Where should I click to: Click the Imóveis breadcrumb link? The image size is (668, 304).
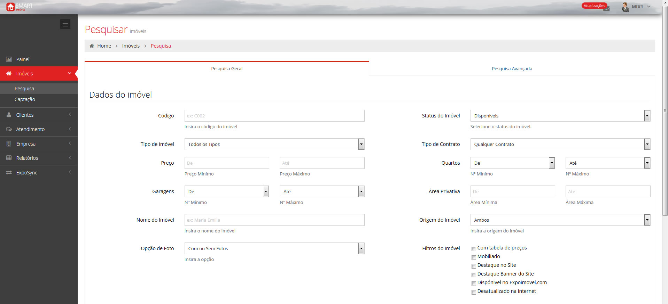pos(131,46)
